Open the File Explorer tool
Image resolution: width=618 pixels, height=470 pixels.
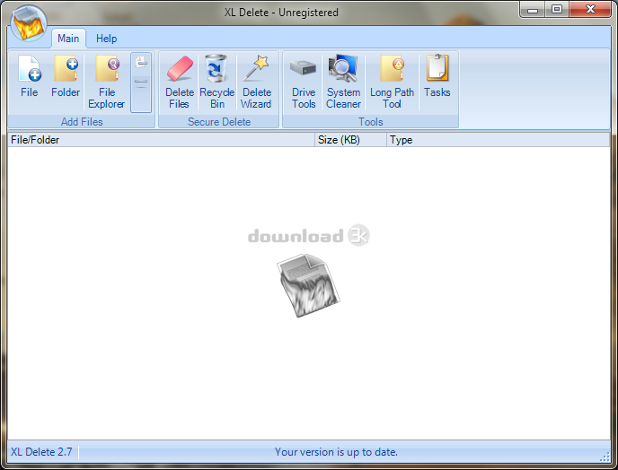tap(106, 82)
